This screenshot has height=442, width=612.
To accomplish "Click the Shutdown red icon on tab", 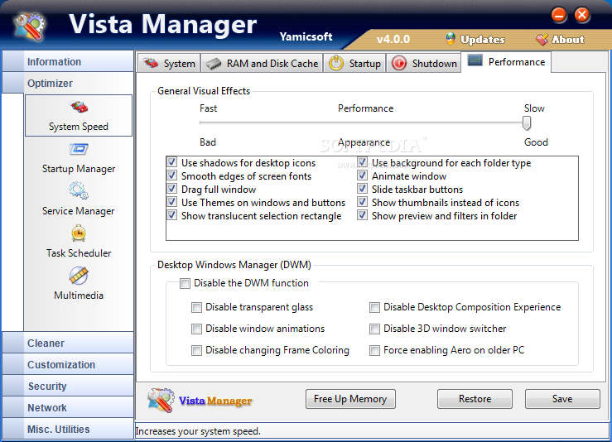I will coord(399,63).
